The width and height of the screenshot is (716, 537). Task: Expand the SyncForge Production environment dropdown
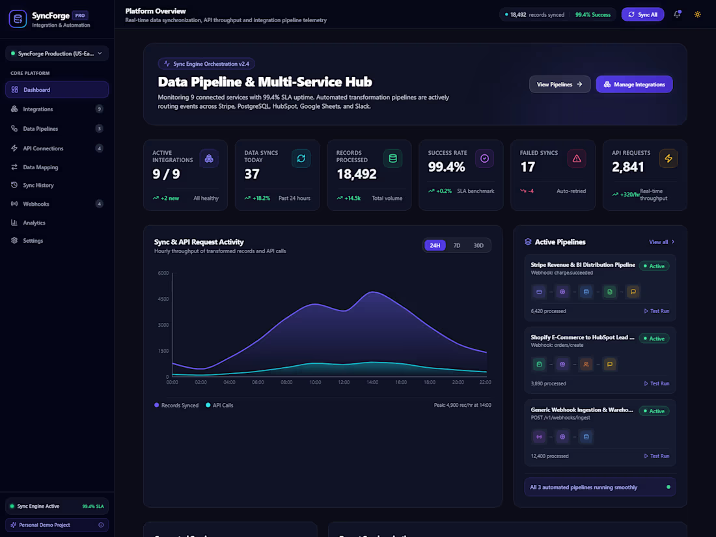click(57, 53)
